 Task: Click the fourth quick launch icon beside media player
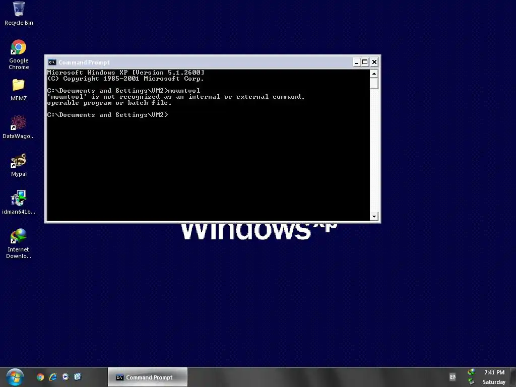tap(78, 377)
